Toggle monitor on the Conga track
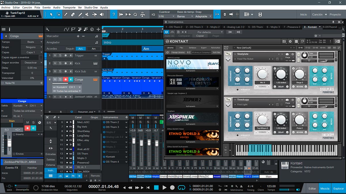Screen dimensions: 346x194 tap(71, 79)
